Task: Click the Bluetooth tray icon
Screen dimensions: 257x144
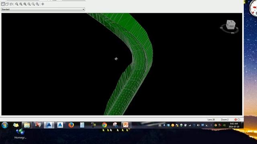Action: tap(164, 125)
